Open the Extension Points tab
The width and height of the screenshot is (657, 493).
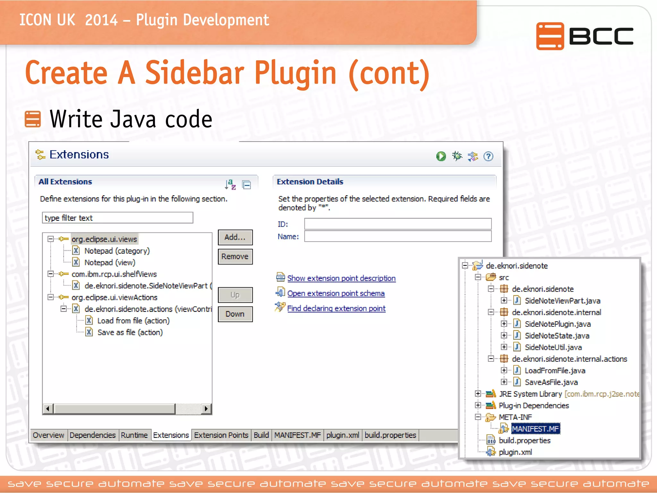click(221, 435)
